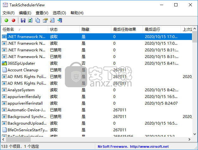
Task: Click the 2020/10/5 8:24:07 last run cell
Action: 161,103
